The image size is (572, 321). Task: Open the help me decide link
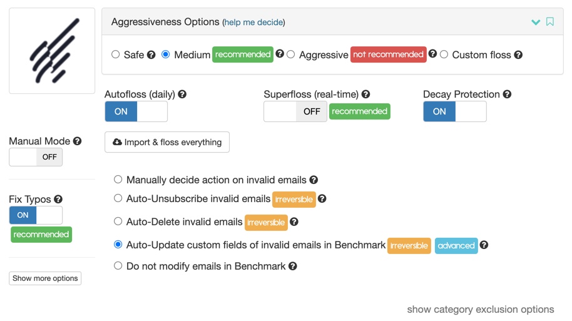[253, 23]
